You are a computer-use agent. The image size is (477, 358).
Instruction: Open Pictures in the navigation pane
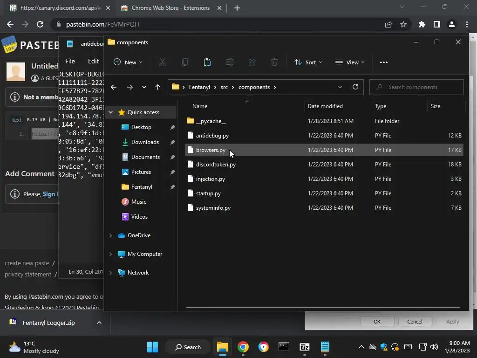[x=141, y=172]
